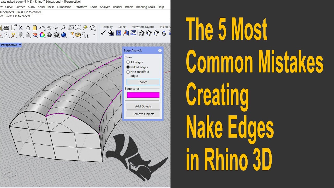This screenshot has width=334, height=188.
Task: Click the Perspective viewport title
Action: point(9,45)
